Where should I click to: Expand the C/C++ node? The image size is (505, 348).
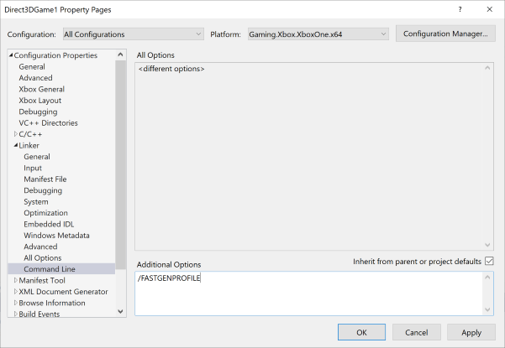click(16, 134)
